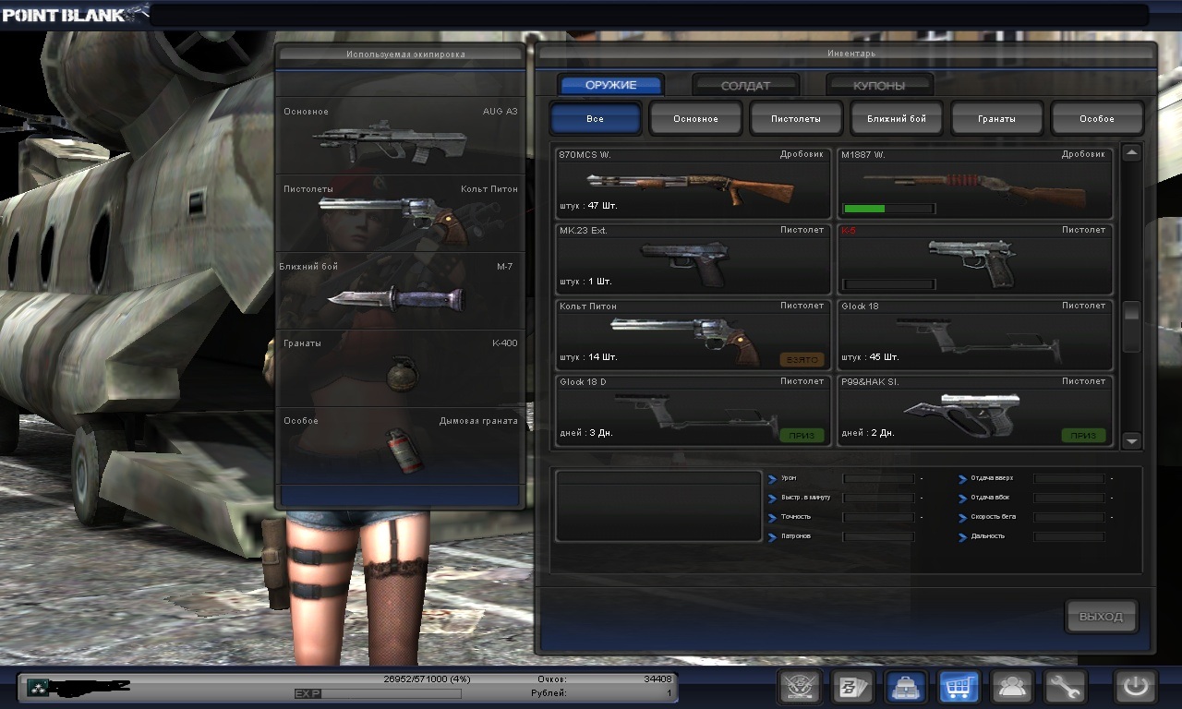The height and width of the screenshot is (709, 1182).
Task: Click the ВЗЯТО badge on Кольт Питон
Action: (x=802, y=359)
